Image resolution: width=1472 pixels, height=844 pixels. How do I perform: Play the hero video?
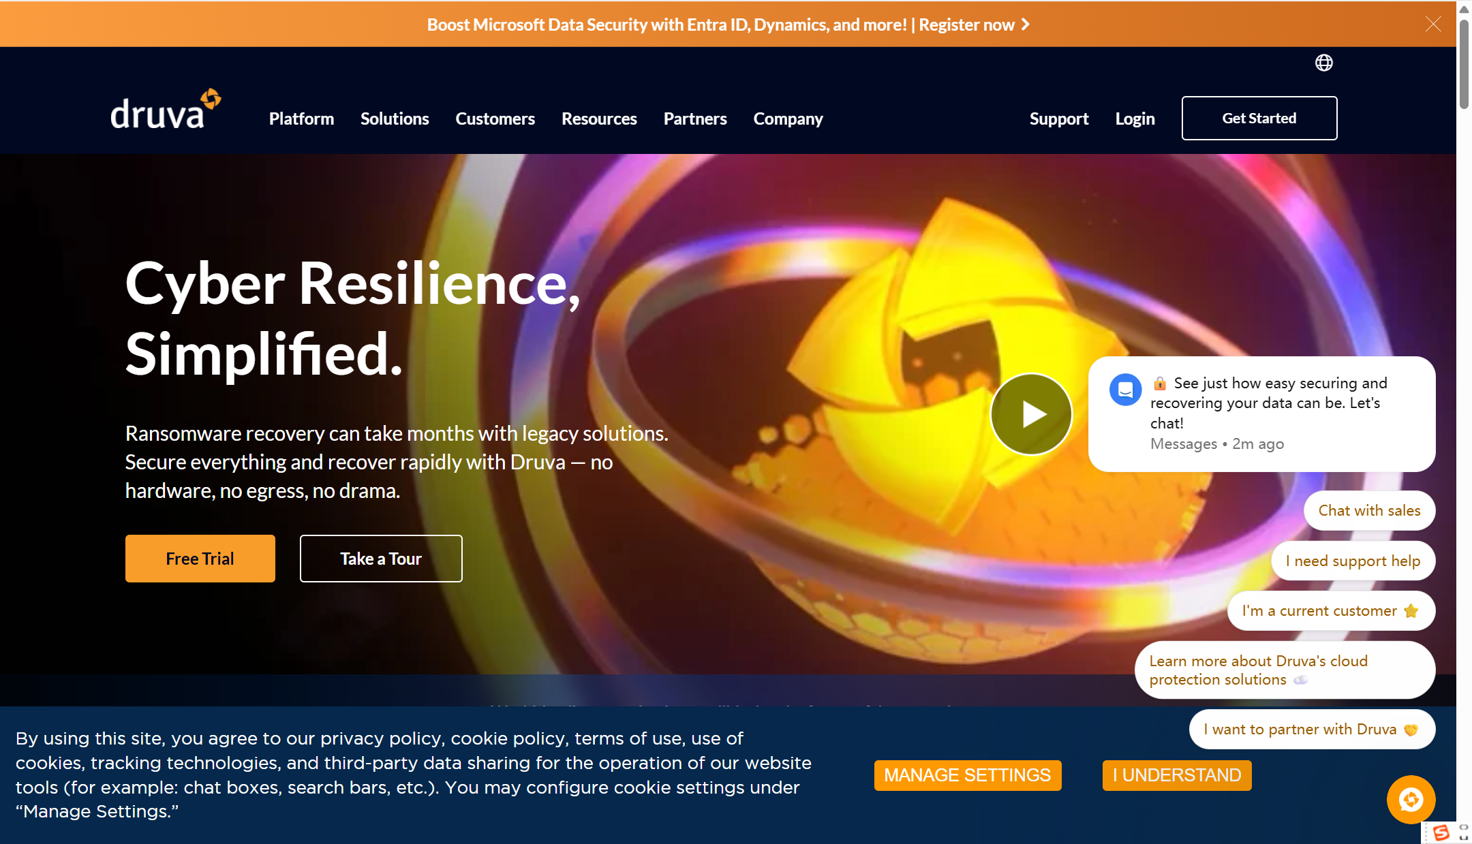point(1031,413)
